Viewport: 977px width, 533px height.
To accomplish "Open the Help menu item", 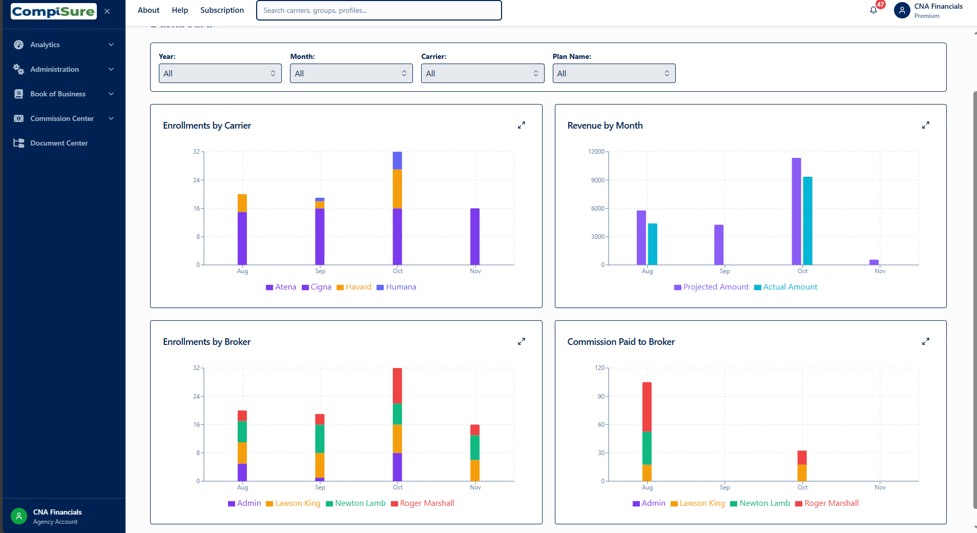I will point(180,10).
